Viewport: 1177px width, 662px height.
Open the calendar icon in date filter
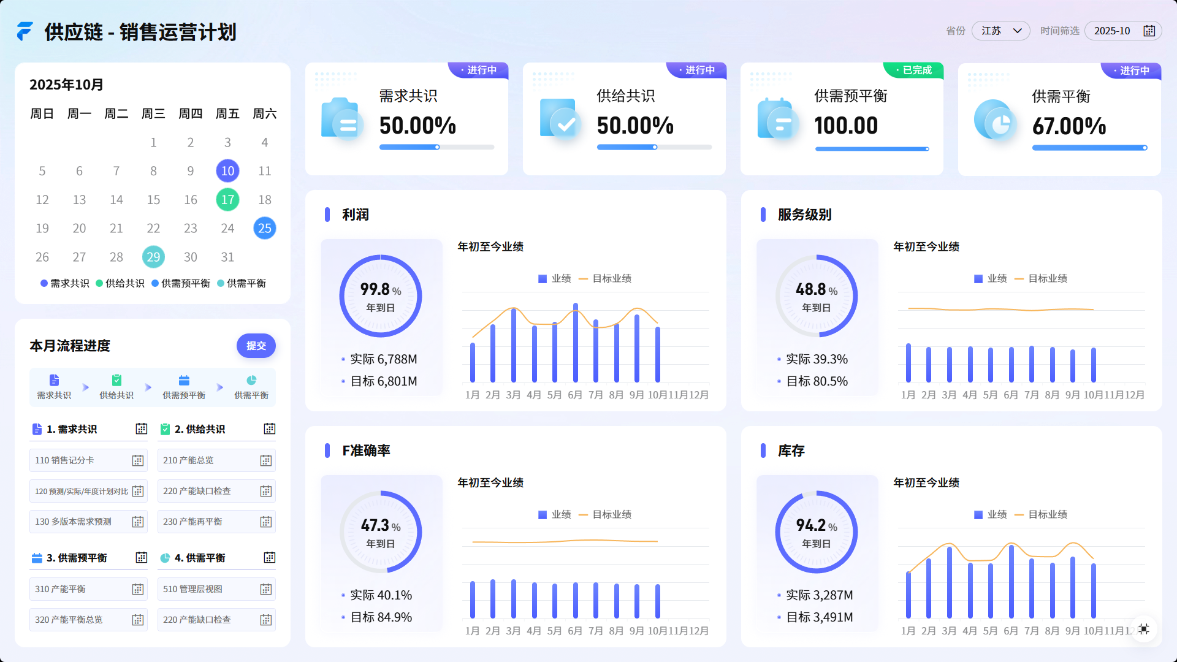1149,31
